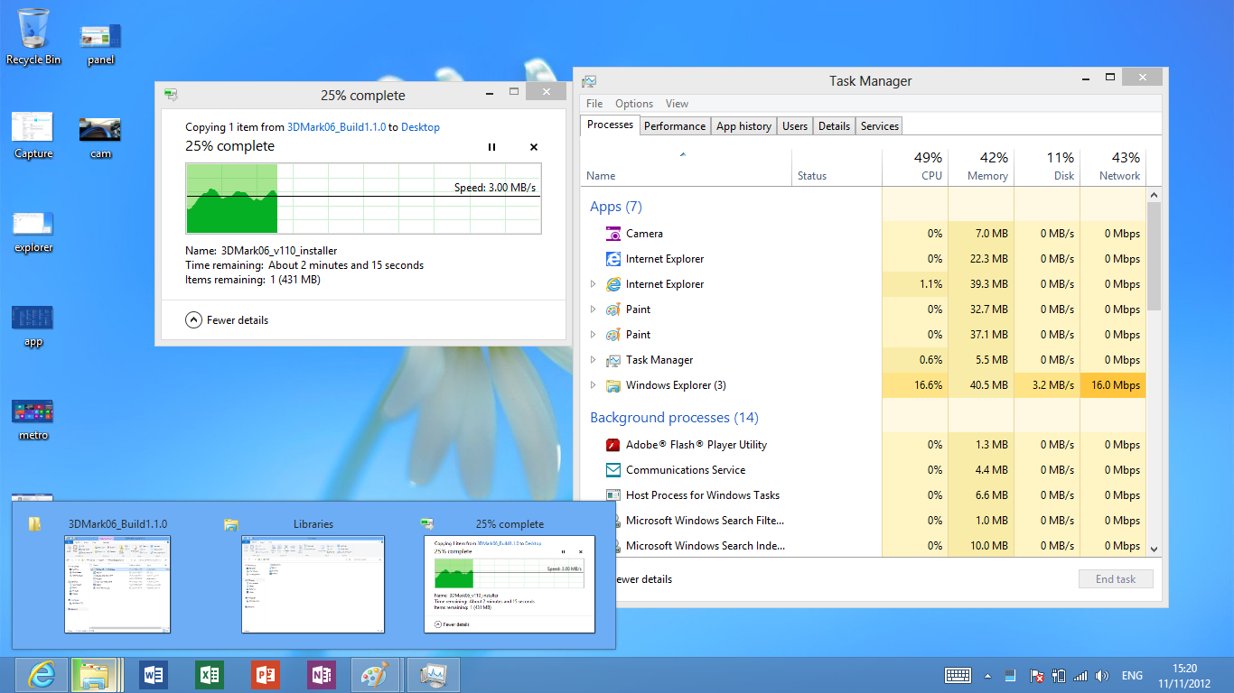The image size is (1234, 693).
Task: Open the Desktop destination link
Action: 420,128
